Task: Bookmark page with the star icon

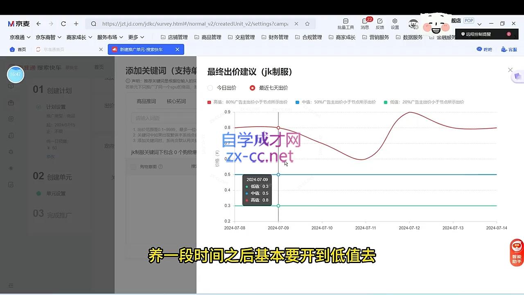Action: point(307,24)
